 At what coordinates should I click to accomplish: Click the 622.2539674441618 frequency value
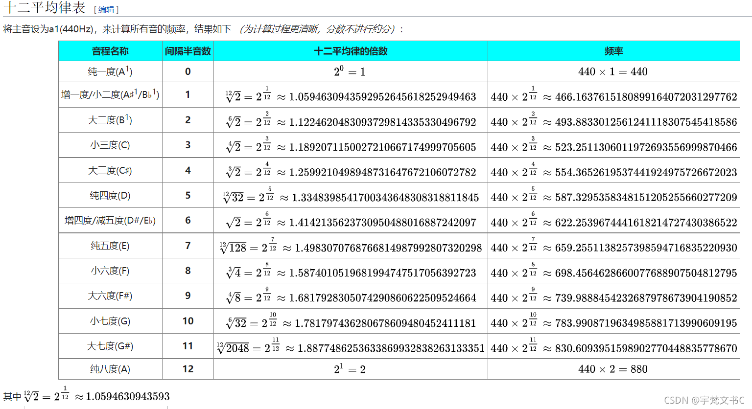click(x=646, y=223)
